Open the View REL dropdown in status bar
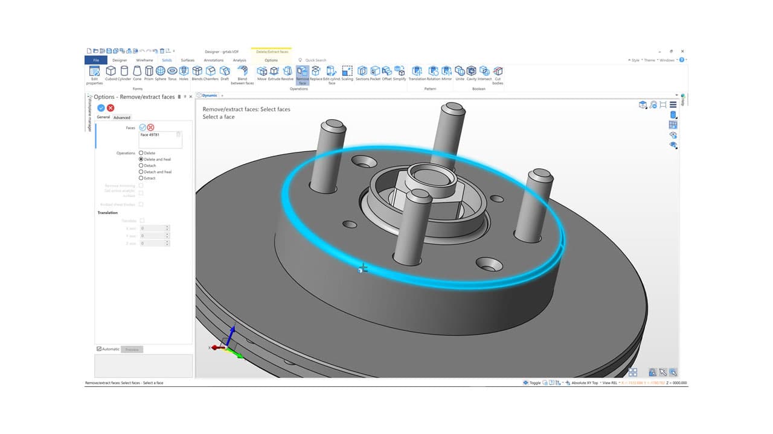Screen dimensions: 773x434 coord(620,383)
